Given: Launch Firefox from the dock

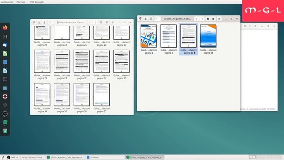Looking at the screenshot, I should (5, 28).
